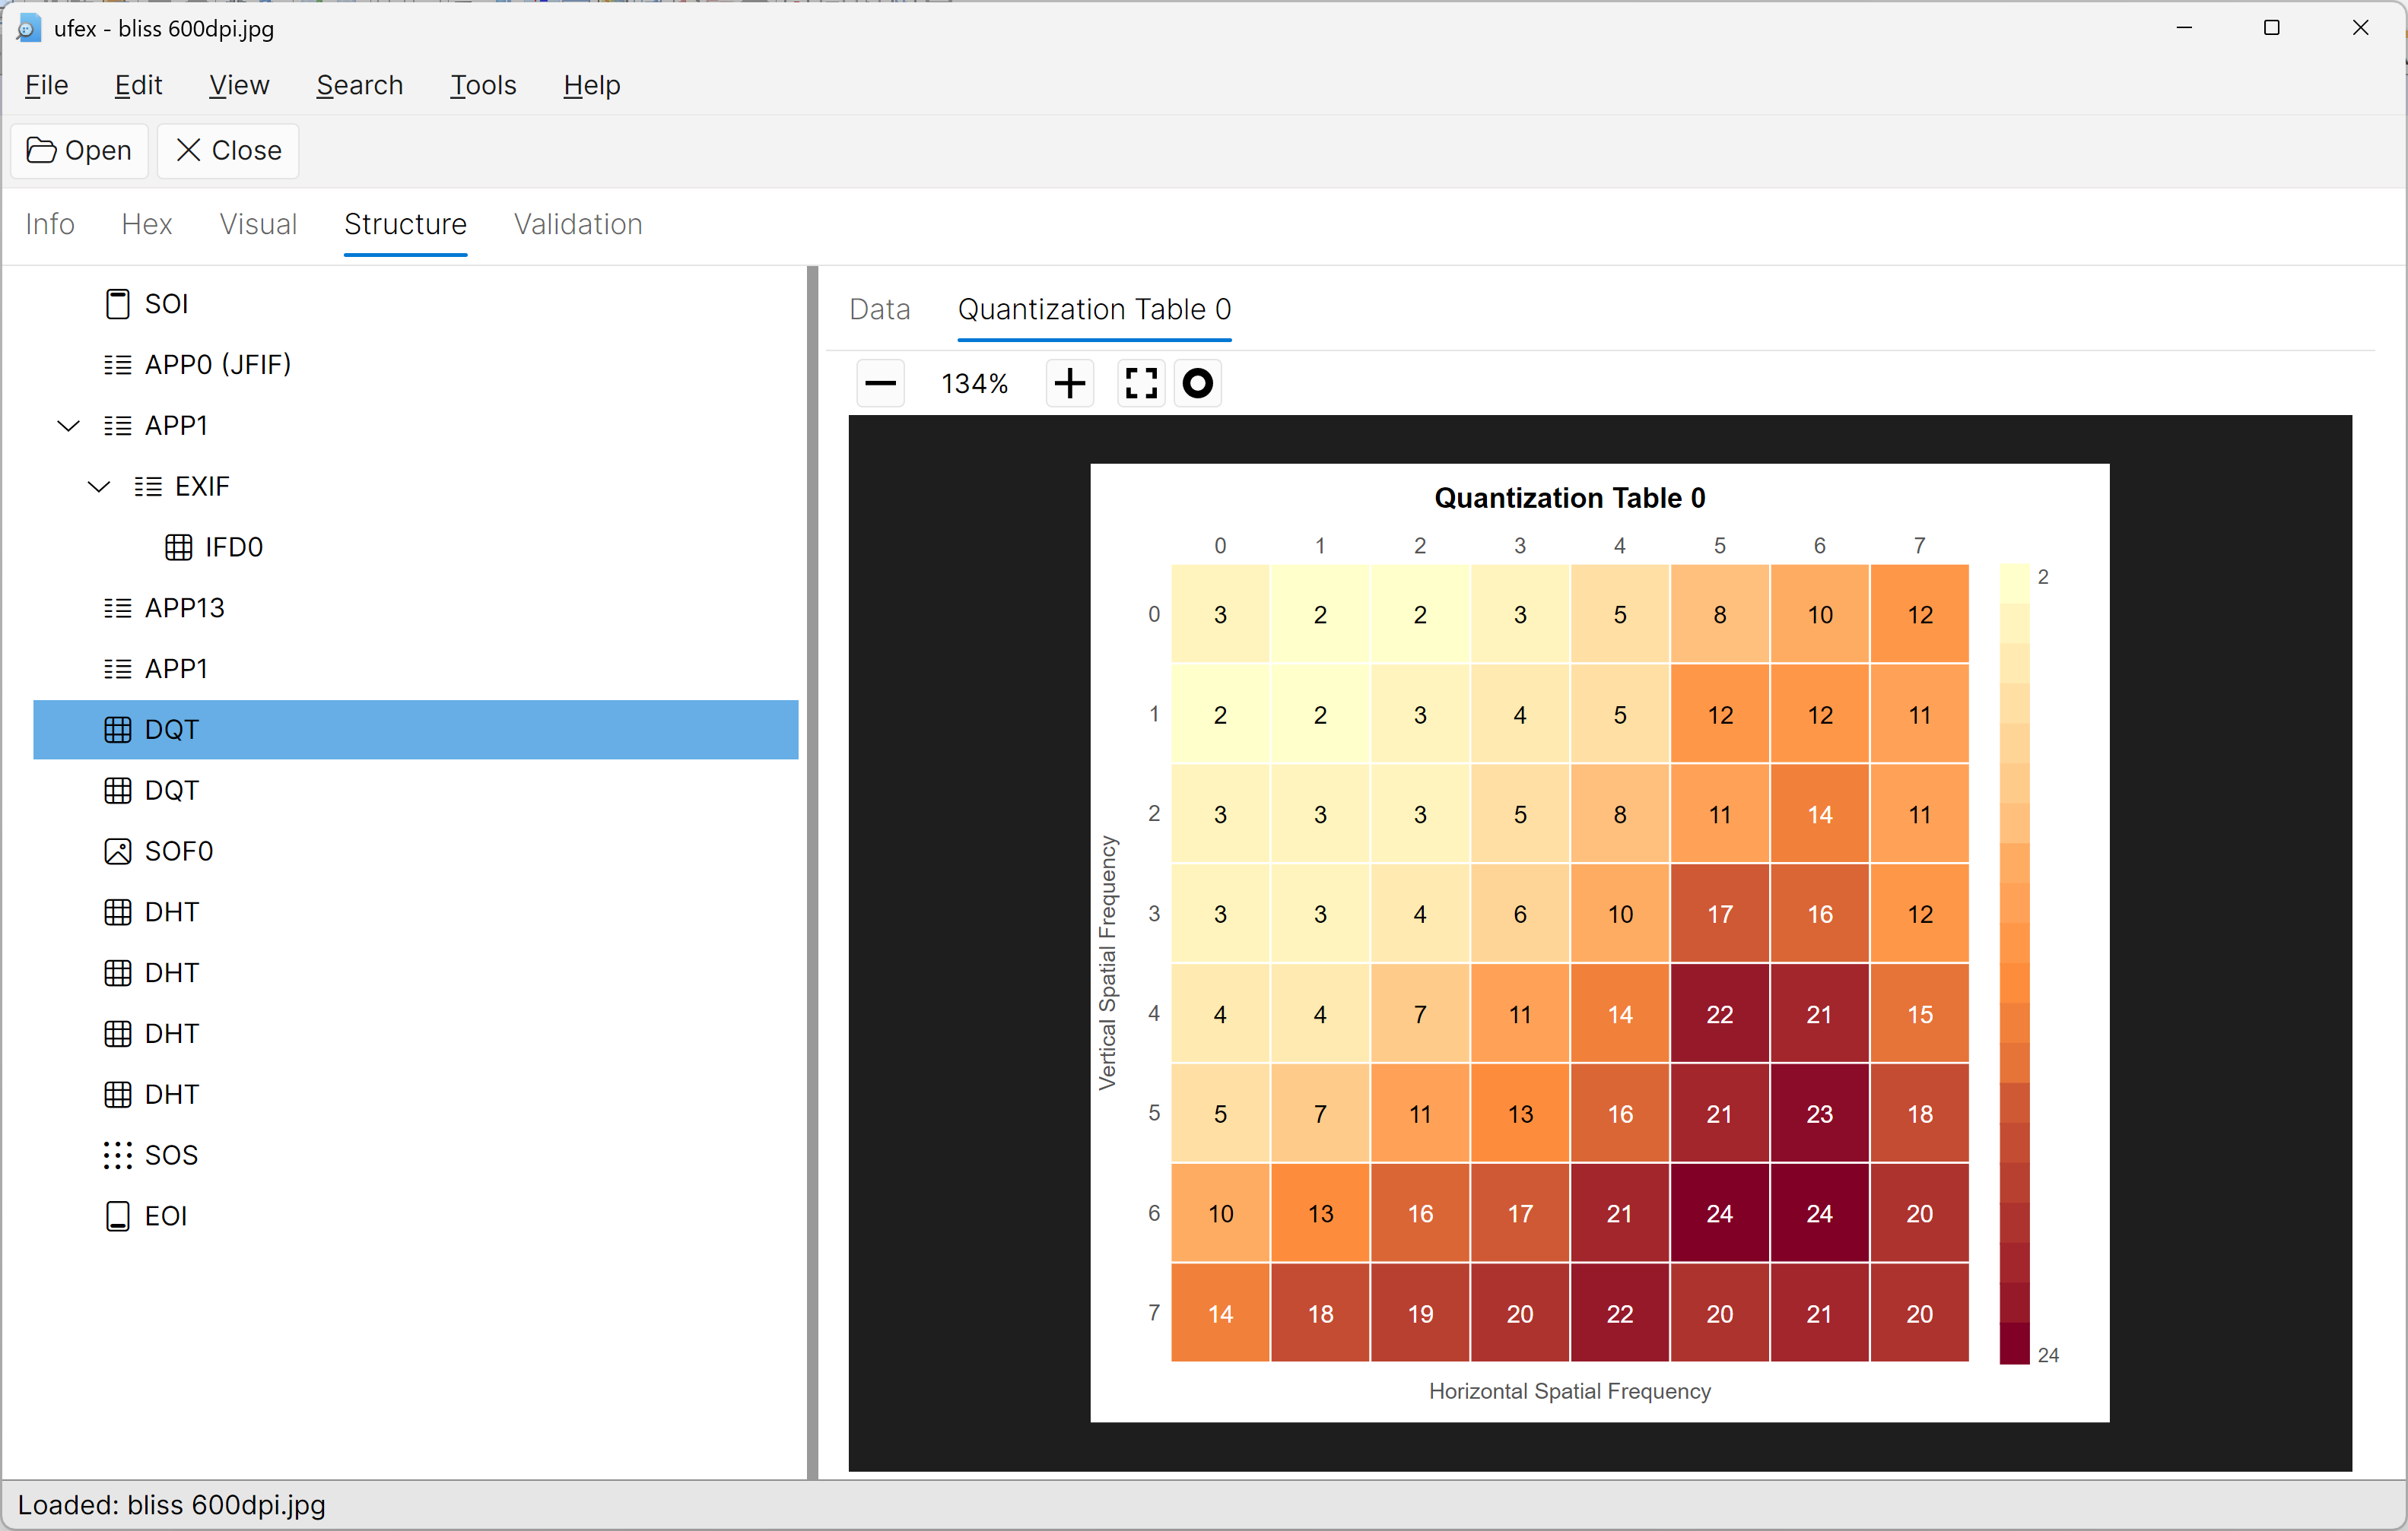Click the heatmap color scale bar
The height and width of the screenshot is (1531, 2408).
2014,963
